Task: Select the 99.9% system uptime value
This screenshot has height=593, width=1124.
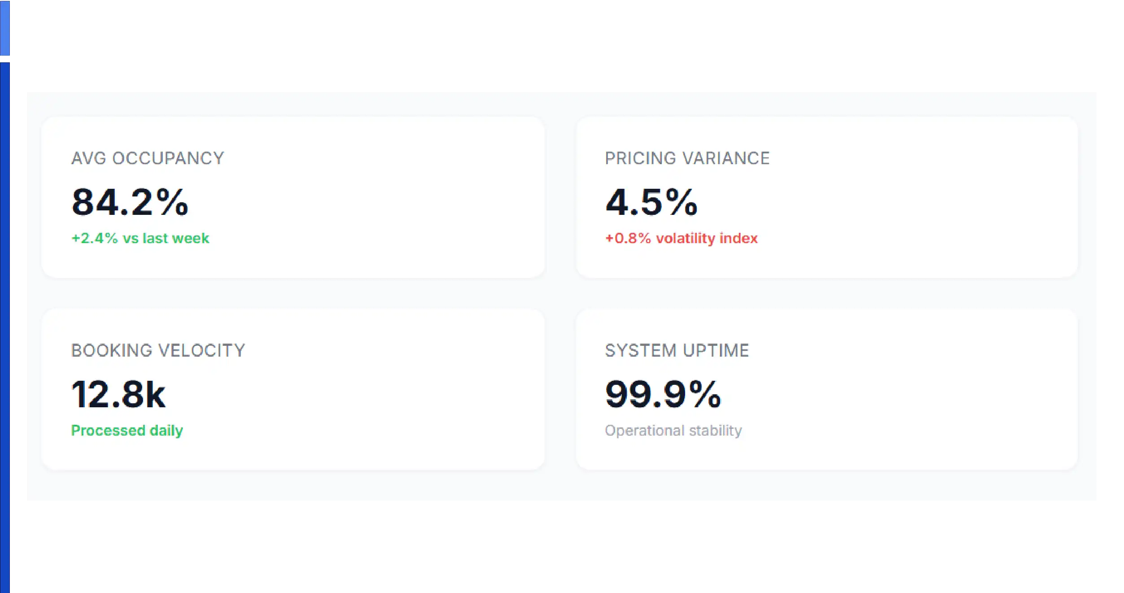Action: (x=663, y=394)
